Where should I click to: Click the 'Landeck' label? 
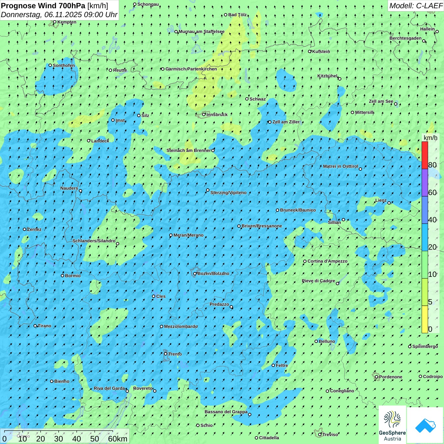point(100,141)
